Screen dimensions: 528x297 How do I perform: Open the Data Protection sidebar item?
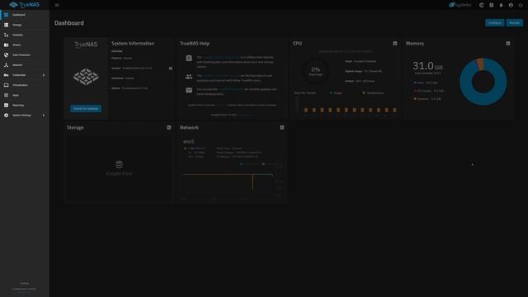point(25,55)
